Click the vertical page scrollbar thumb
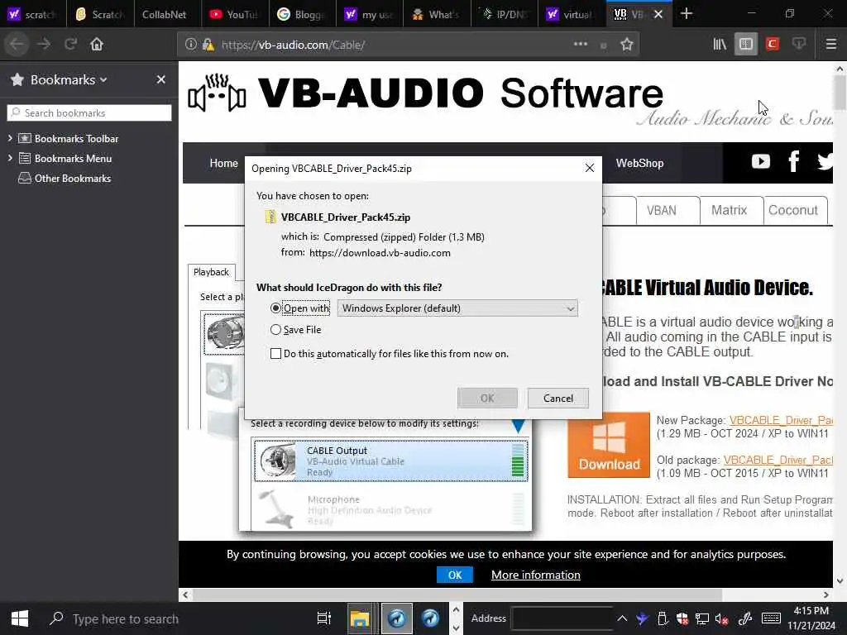This screenshot has height=635, width=847. click(x=840, y=93)
